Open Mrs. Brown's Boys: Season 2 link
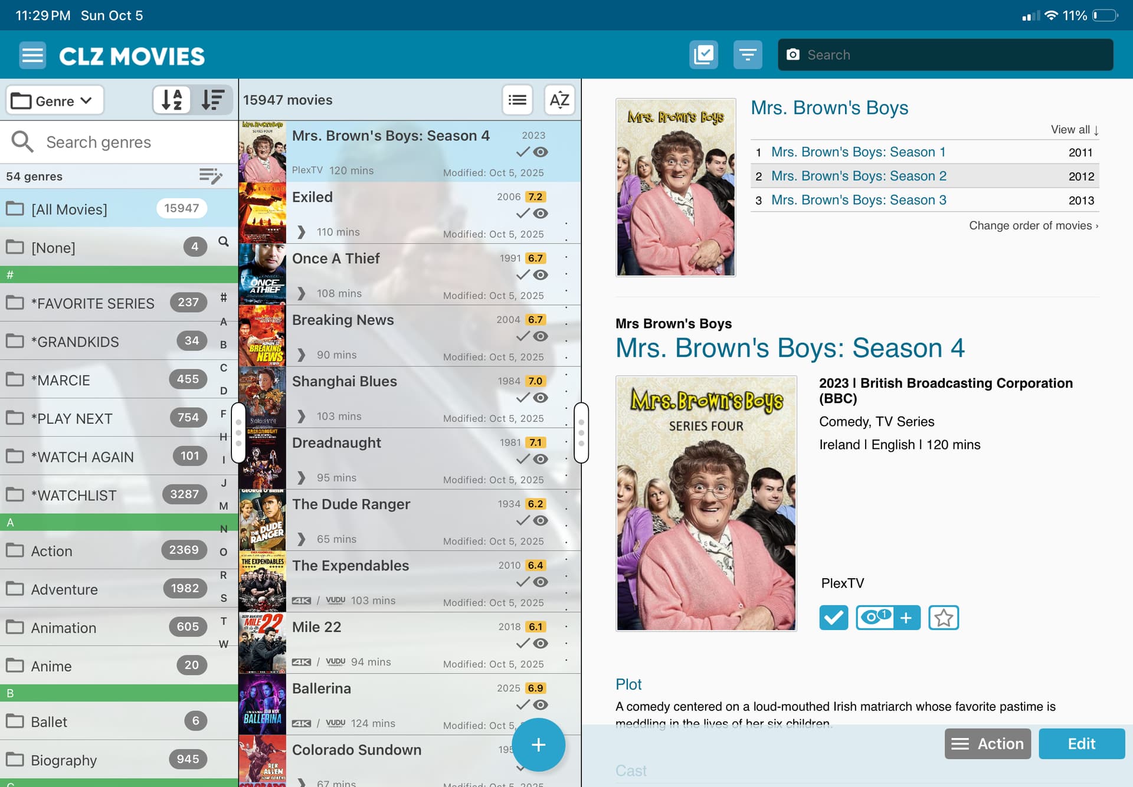This screenshot has width=1133, height=787. (x=859, y=176)
